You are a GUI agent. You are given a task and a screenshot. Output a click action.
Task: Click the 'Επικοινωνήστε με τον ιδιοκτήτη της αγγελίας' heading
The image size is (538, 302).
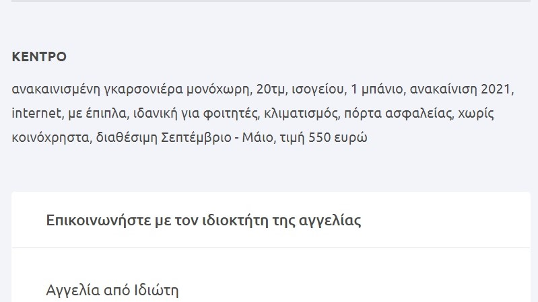[203, 221]
